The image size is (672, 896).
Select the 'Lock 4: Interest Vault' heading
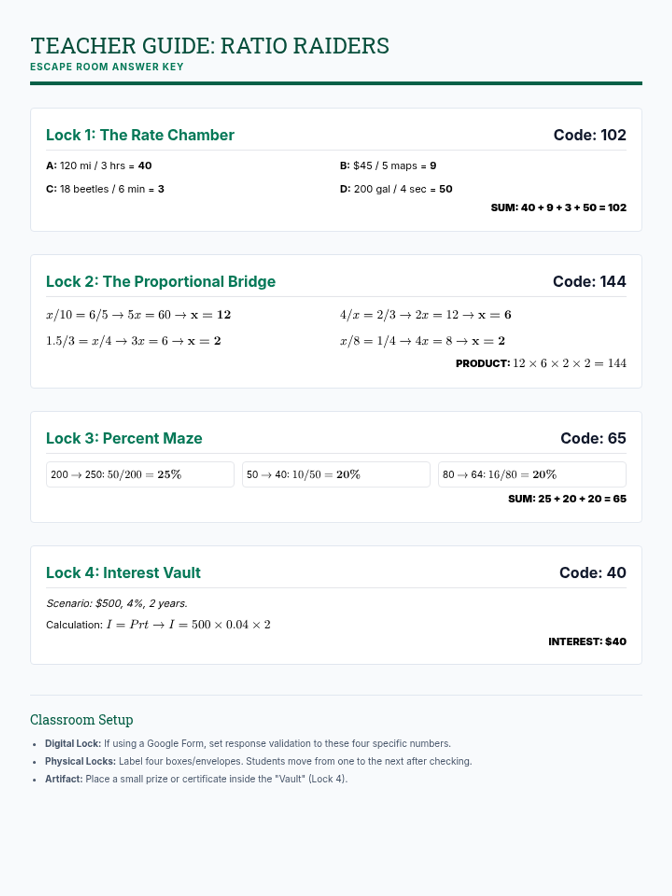click(123, 573)
